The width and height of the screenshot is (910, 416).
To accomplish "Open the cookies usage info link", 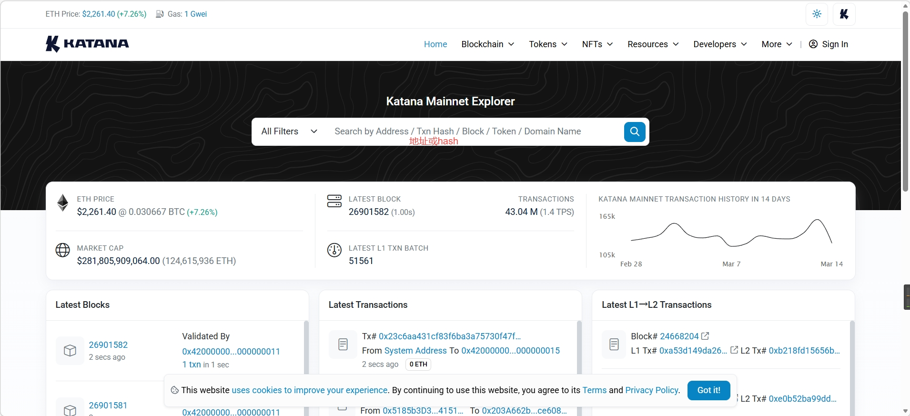I will tap(310, 390).
